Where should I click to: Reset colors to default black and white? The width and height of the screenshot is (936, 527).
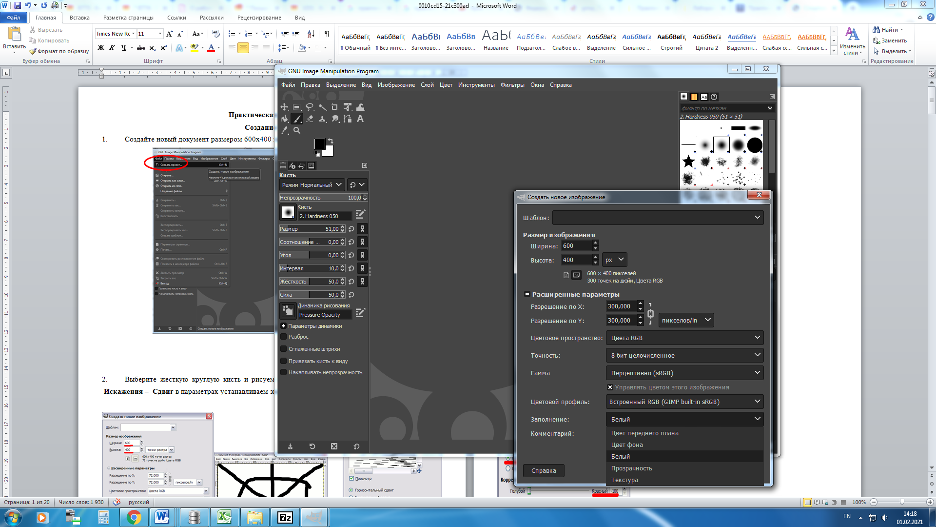[317, 154]
